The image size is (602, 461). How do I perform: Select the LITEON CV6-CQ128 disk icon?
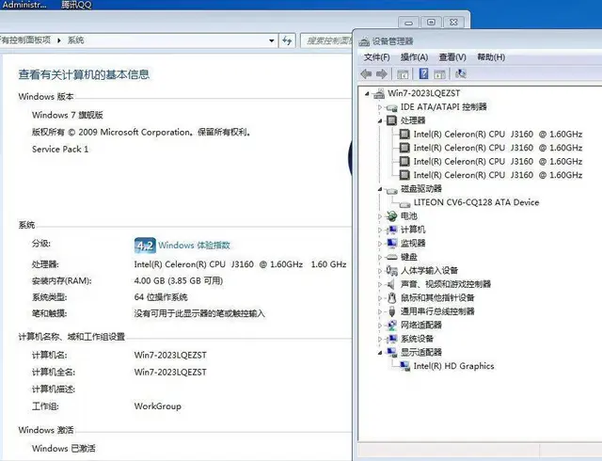(404, 203)
